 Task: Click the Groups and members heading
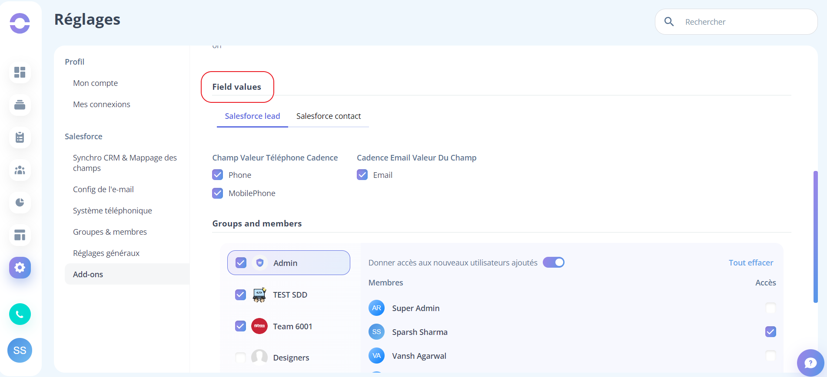(x=257, y=223)
